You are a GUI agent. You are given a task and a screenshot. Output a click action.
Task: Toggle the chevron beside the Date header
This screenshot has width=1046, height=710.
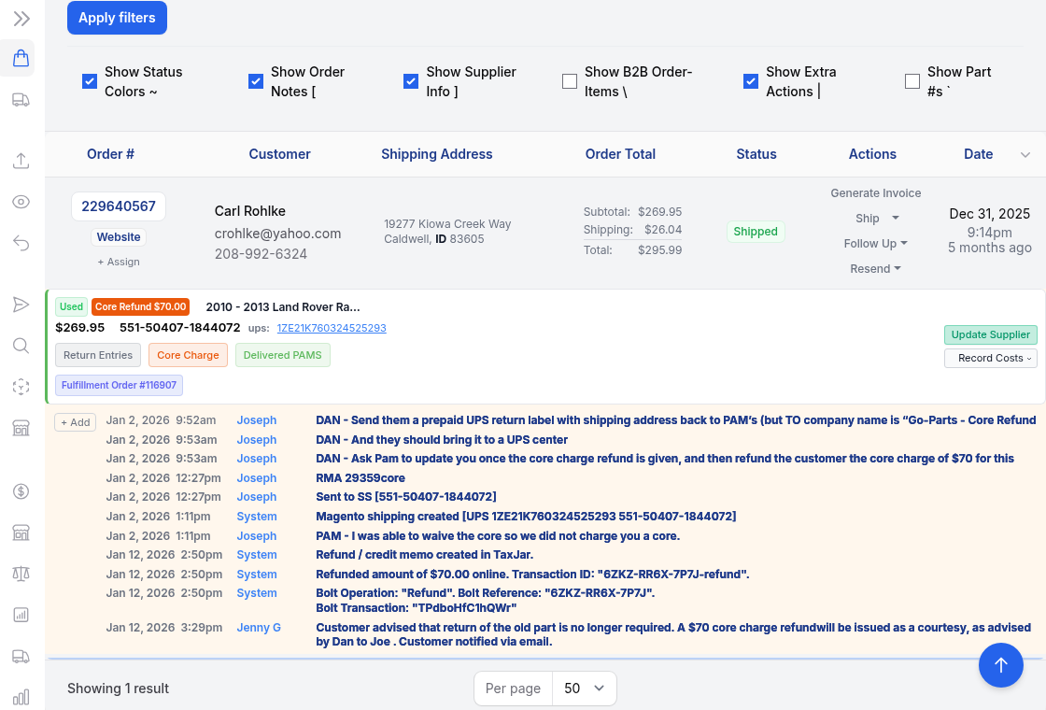point(1025,155)
